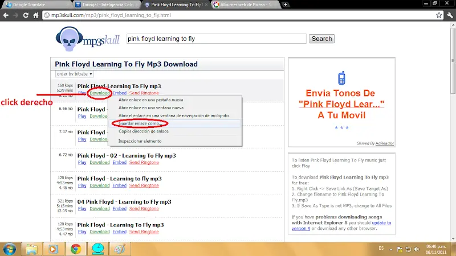456x256 pixels.
Task: Reload the page with refresh icon
Action: tap(26, 15)
